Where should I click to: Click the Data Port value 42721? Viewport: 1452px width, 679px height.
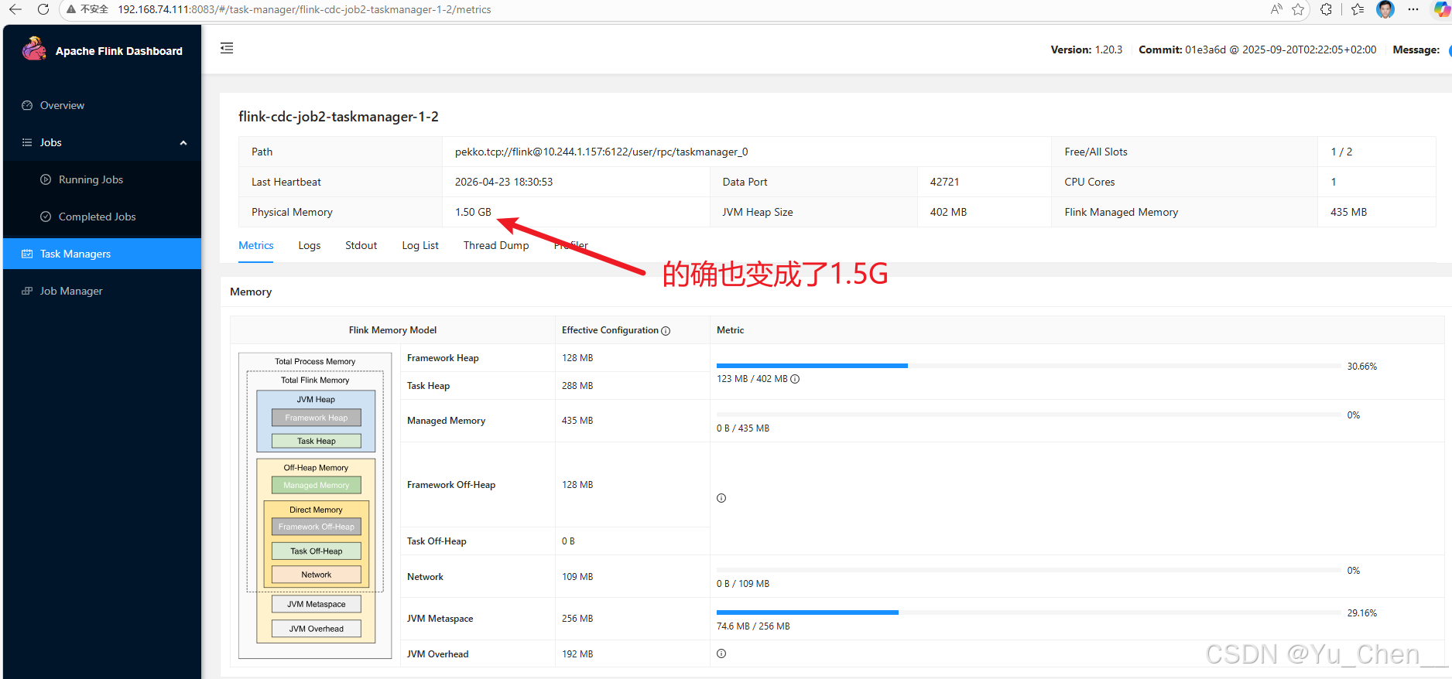click(944, 182)
